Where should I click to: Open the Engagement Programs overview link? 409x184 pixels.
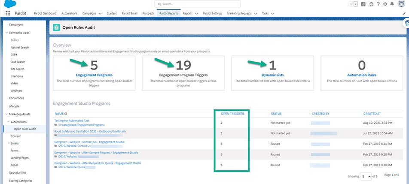point(94,75)
